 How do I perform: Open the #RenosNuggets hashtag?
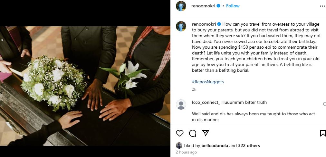208,82
